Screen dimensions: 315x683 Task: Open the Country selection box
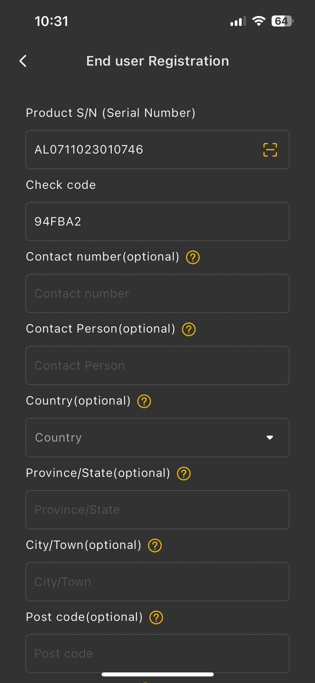click(x=145, y=438)
